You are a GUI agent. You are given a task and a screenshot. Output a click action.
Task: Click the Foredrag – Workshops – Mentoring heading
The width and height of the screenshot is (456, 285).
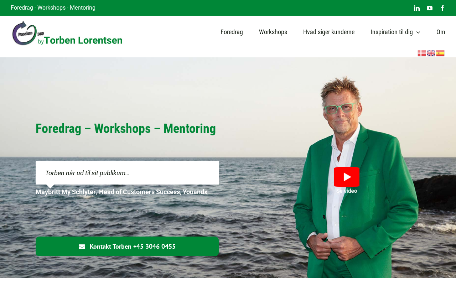[126, 129]
